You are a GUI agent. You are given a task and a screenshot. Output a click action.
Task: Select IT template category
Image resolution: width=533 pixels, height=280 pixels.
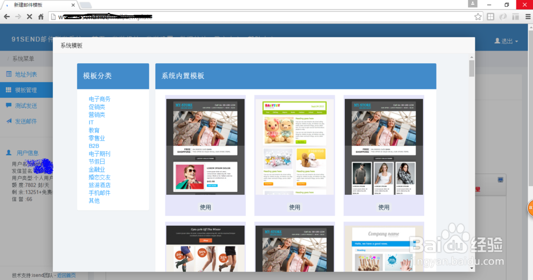coord(91,122)
